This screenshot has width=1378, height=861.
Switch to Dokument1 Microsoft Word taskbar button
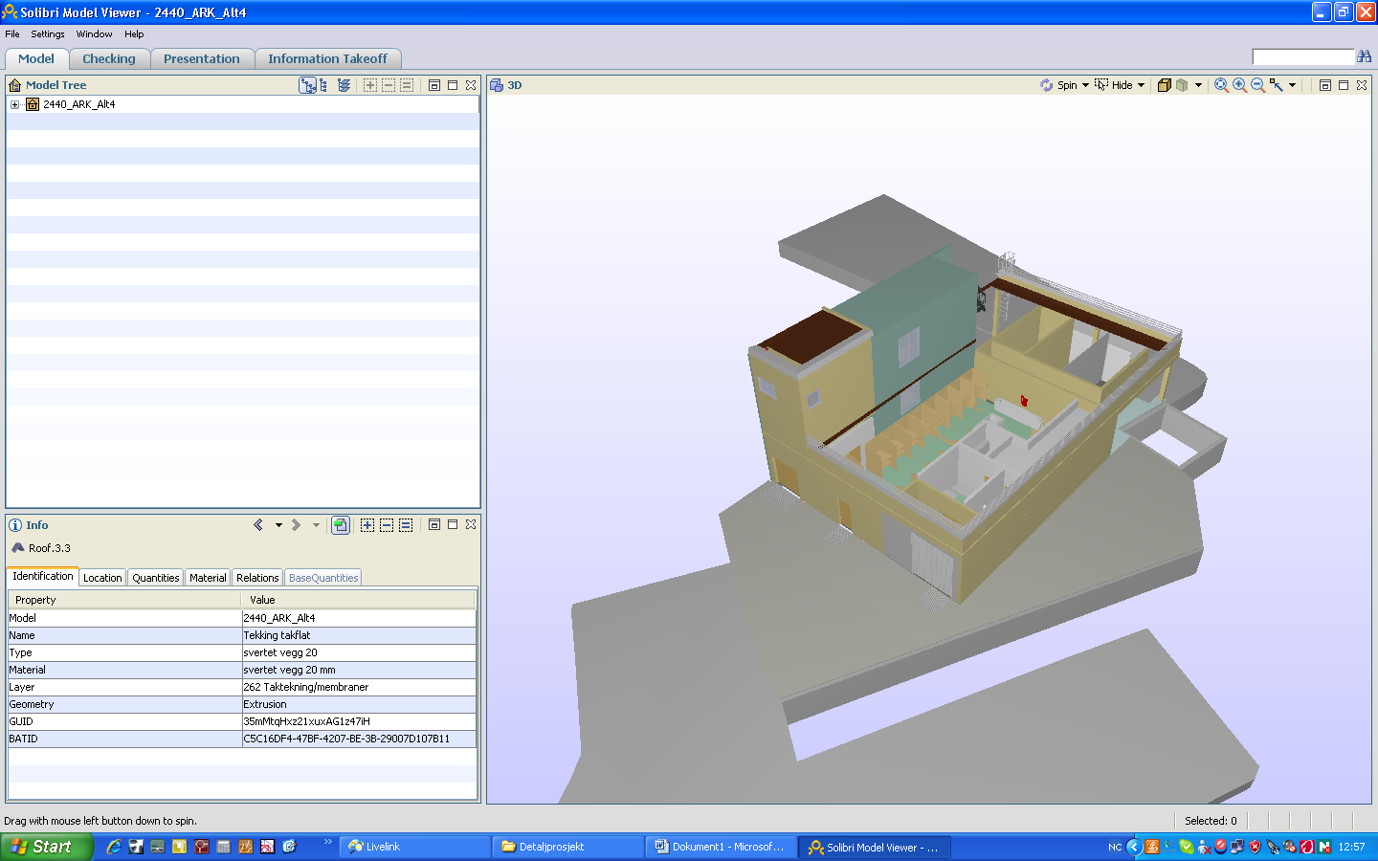(721, 847)
